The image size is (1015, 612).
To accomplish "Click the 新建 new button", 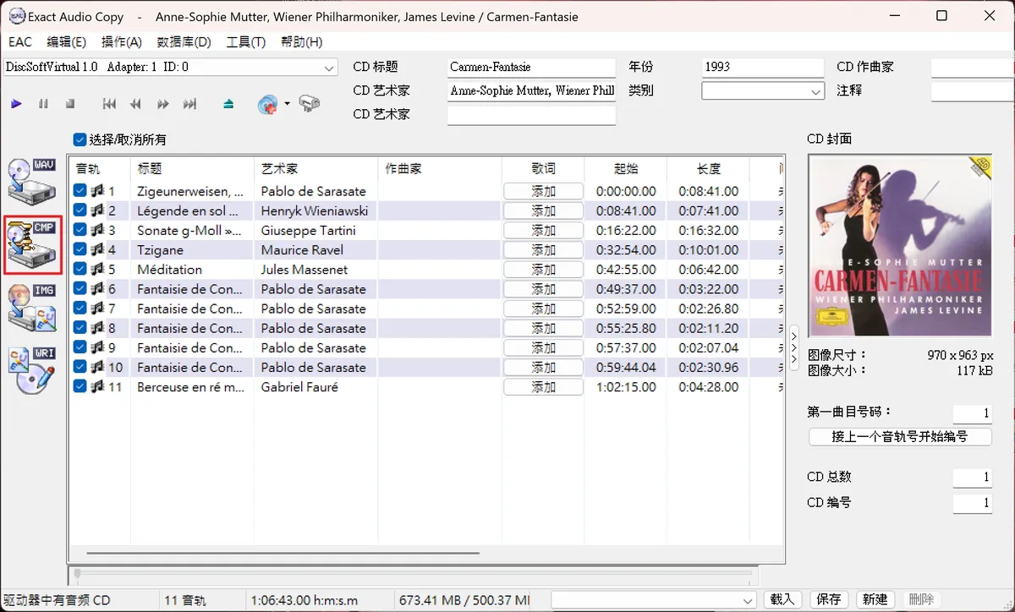I will pyautogui.click(x=875, y=599).
